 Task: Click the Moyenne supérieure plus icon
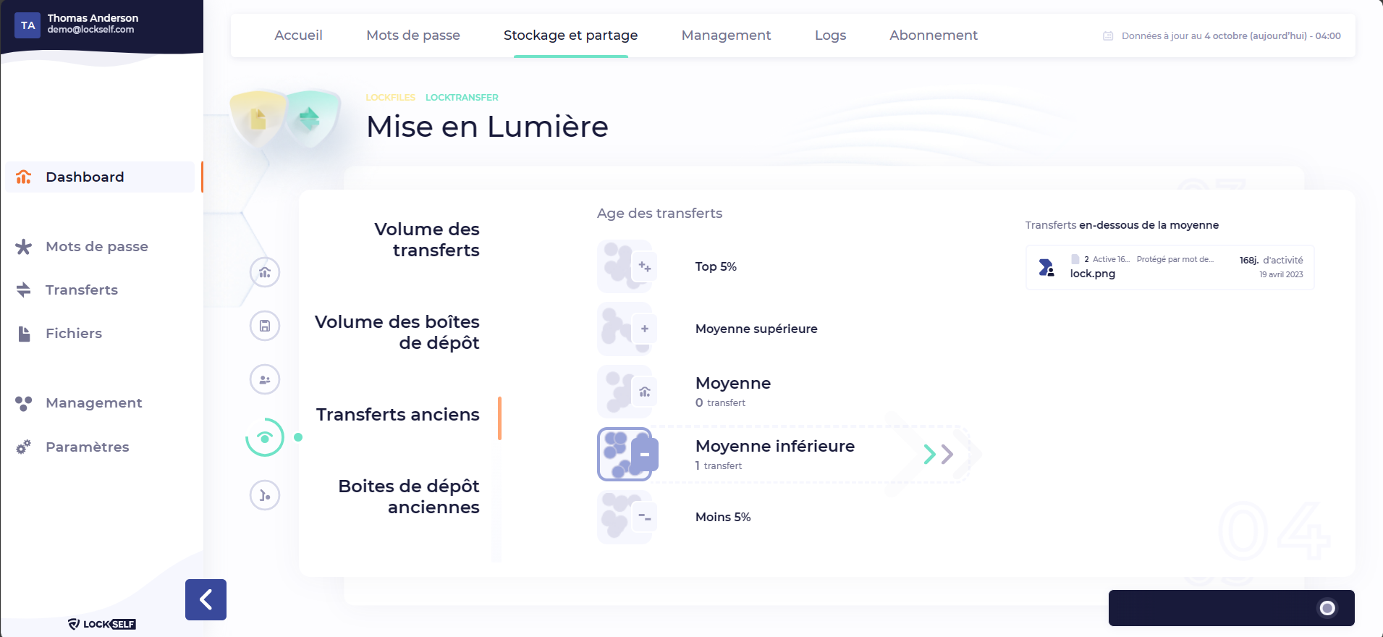point(643,329)
